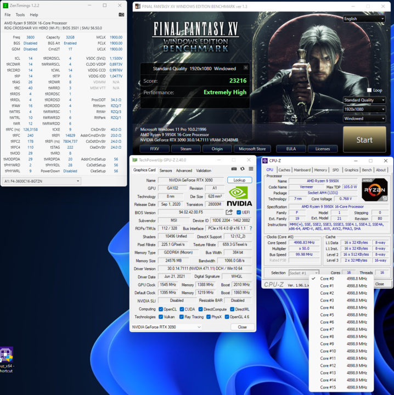Open the GPU selection dropdown in GPU-Z
Image resolution: width=394 pixels, height=395 pixels.
166,327
